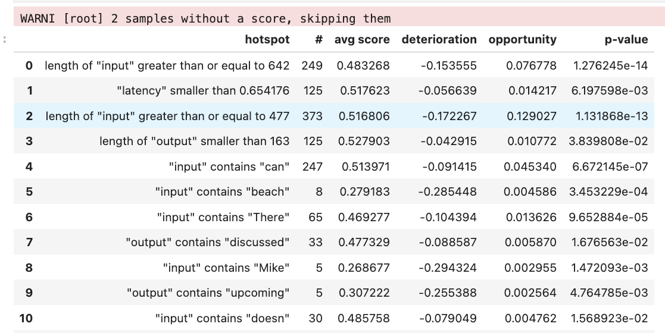Select row index 0 in the table
This screenshot has width=665, height=333.
click(x=29, y=65)
